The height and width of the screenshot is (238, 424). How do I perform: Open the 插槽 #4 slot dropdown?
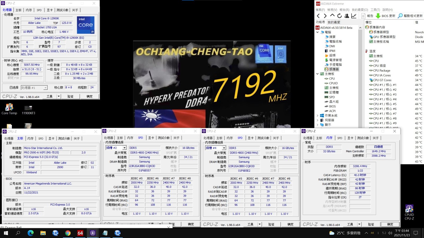pyautogui.click(x=224, y=148)
